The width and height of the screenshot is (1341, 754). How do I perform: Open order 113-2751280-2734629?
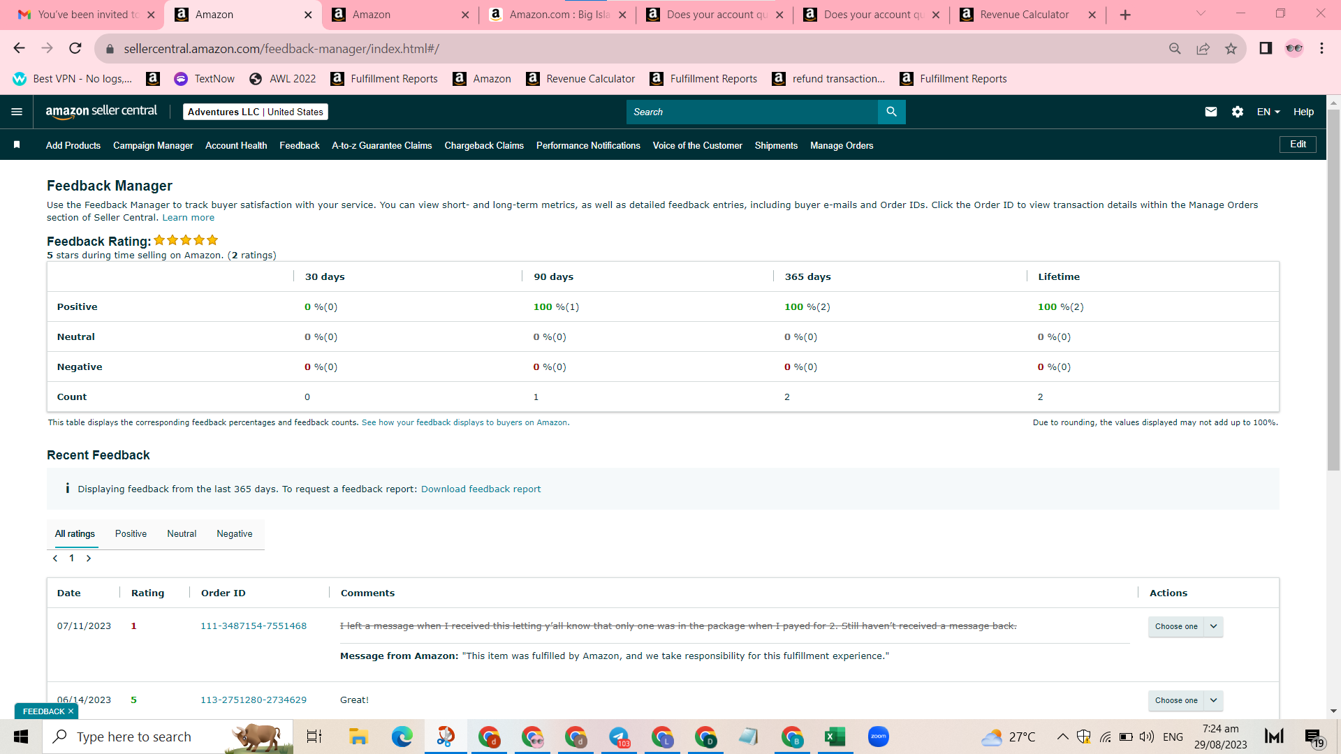tap(254, 700)
